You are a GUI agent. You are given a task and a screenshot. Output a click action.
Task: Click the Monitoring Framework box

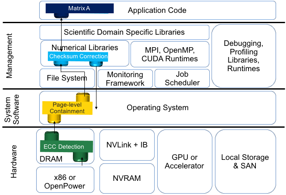(x=124, y=78)
